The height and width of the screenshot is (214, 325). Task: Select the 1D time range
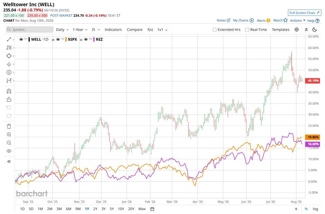pos(22,209)
